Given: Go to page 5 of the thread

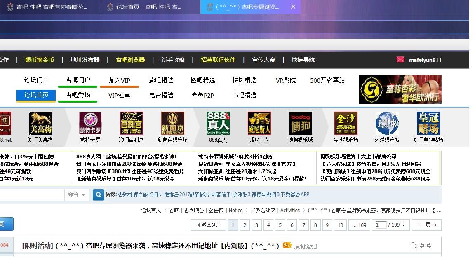Looking at the screenshot, I should [x=280, y=225].
